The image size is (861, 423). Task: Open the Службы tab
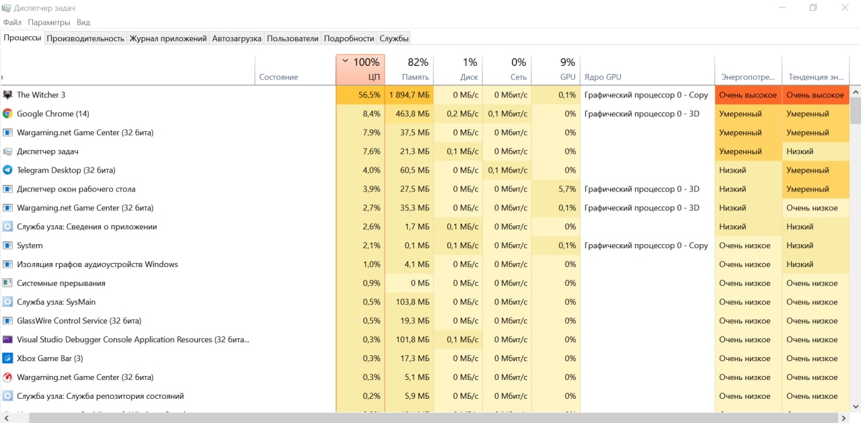click(x=394, y=38)
